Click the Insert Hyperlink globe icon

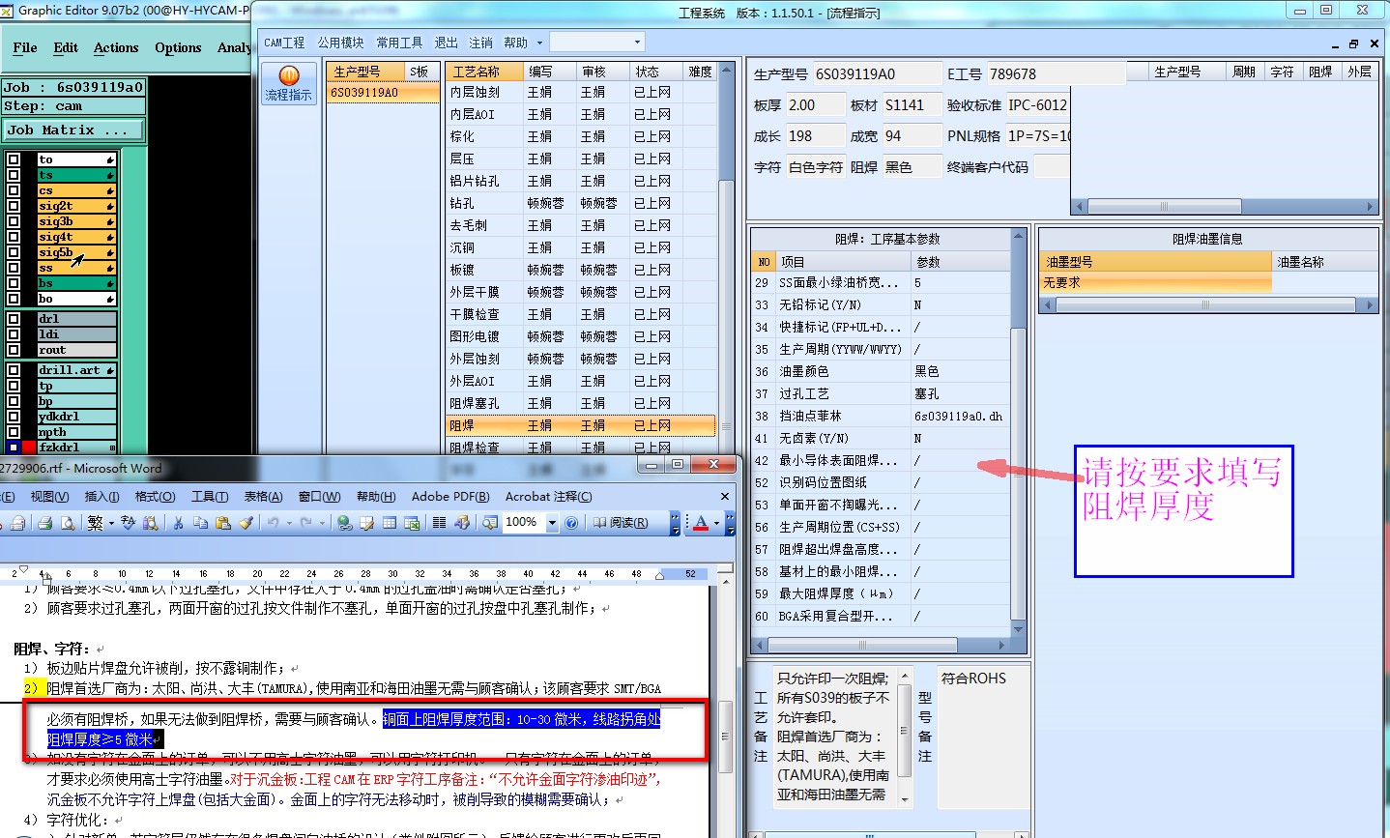pyautogui.click(x=345, y=523)
